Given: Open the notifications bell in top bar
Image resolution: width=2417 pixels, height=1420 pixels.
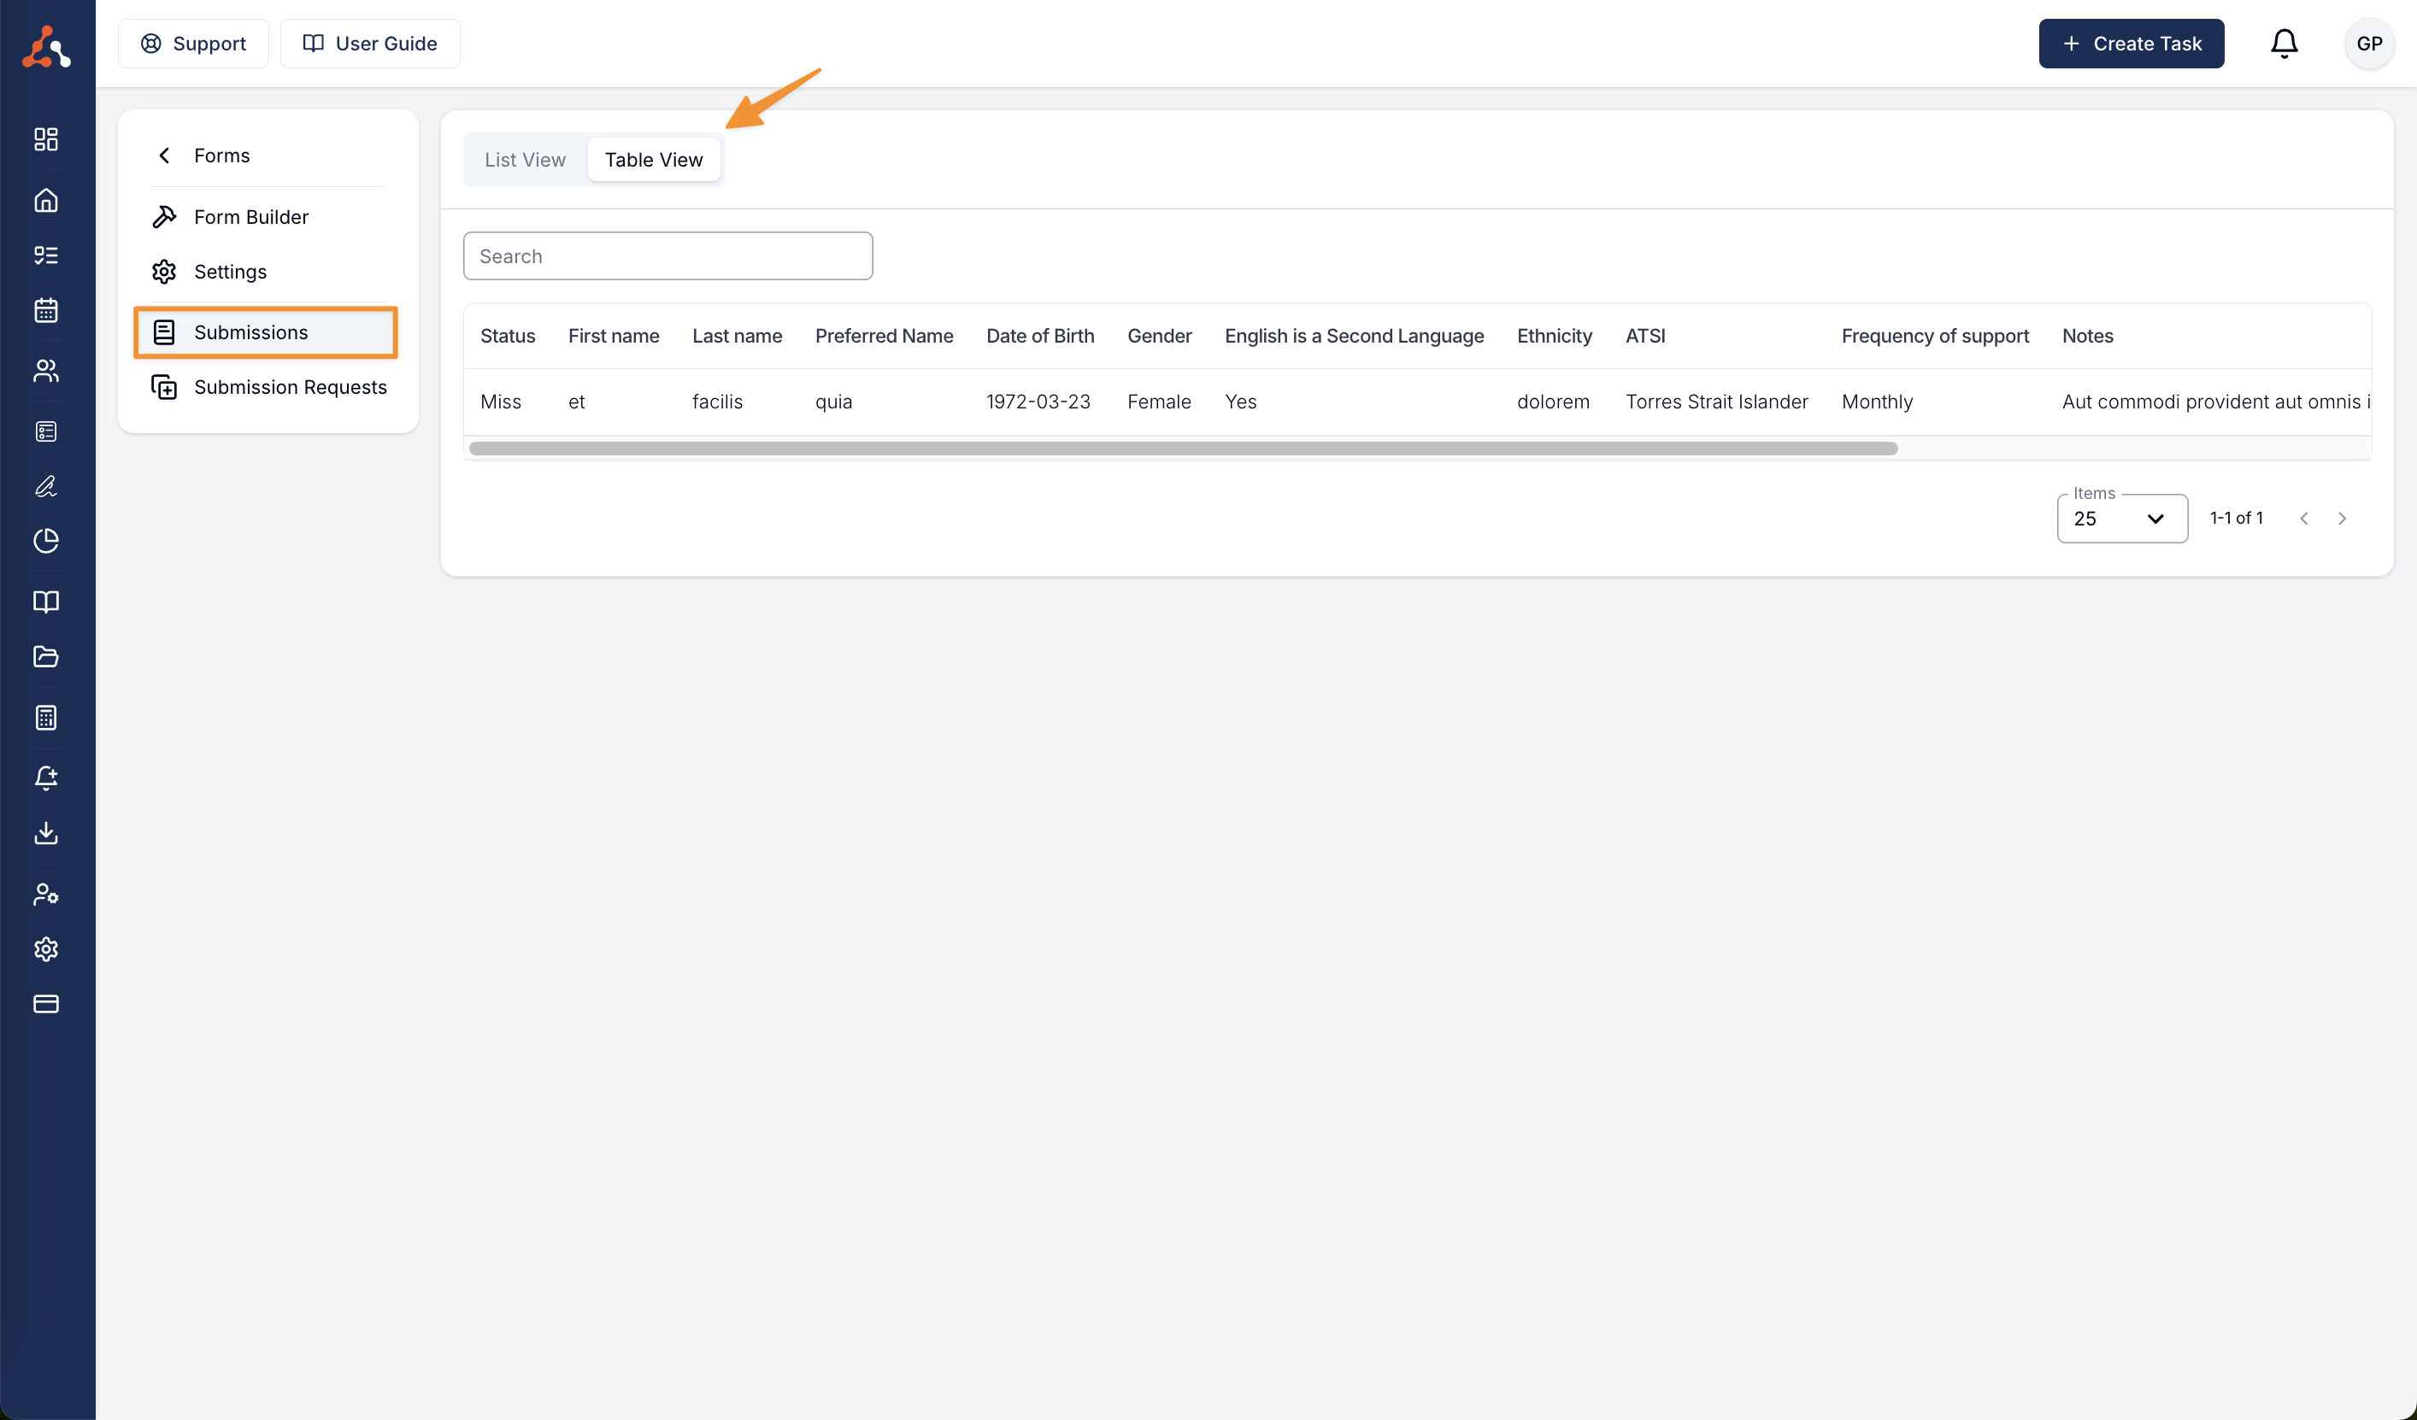Looking at the screenshot, I should click(x=2284, y=43).
